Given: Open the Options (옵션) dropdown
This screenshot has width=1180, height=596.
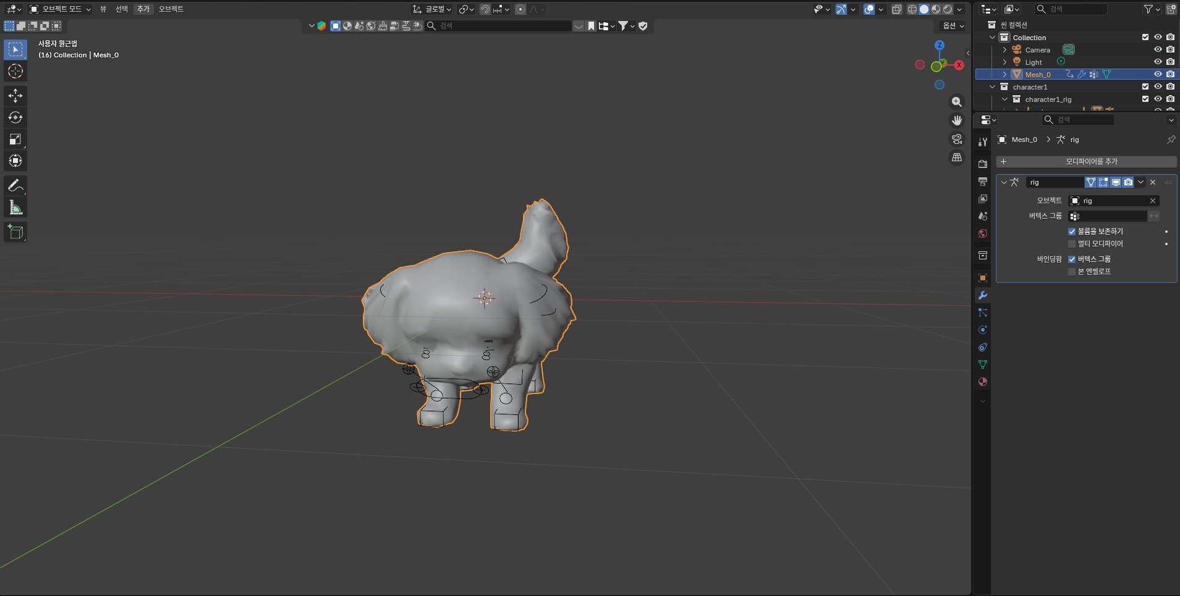Looking at the screenshot, I should (x=953, y=25).
